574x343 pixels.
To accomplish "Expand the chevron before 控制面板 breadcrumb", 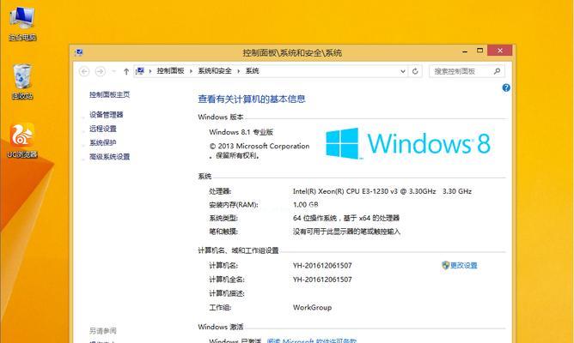I will tap(150, 71).
